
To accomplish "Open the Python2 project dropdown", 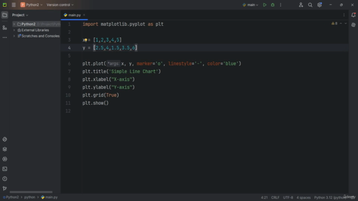I will coord(31,5).
